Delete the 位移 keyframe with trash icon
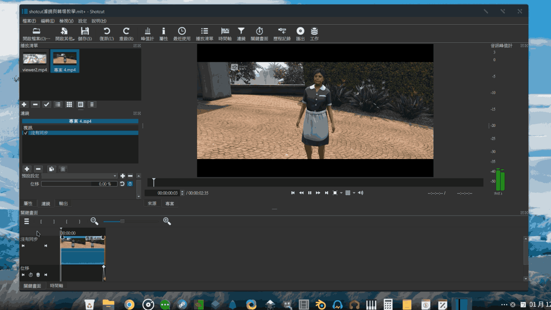This screenshot has height=310, width=551. 38,275
